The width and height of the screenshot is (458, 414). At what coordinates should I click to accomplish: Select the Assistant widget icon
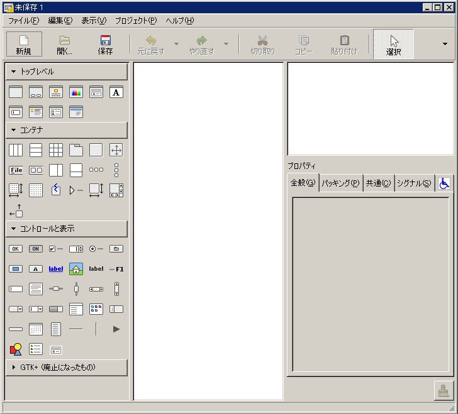point(76,112)
